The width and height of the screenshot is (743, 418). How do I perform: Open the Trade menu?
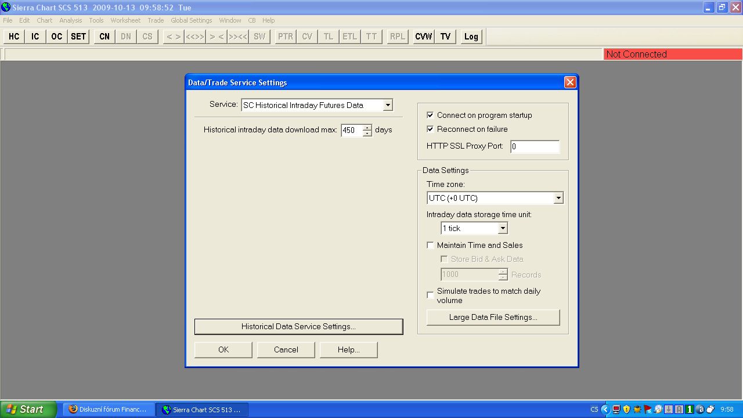[x=156, y=20]
